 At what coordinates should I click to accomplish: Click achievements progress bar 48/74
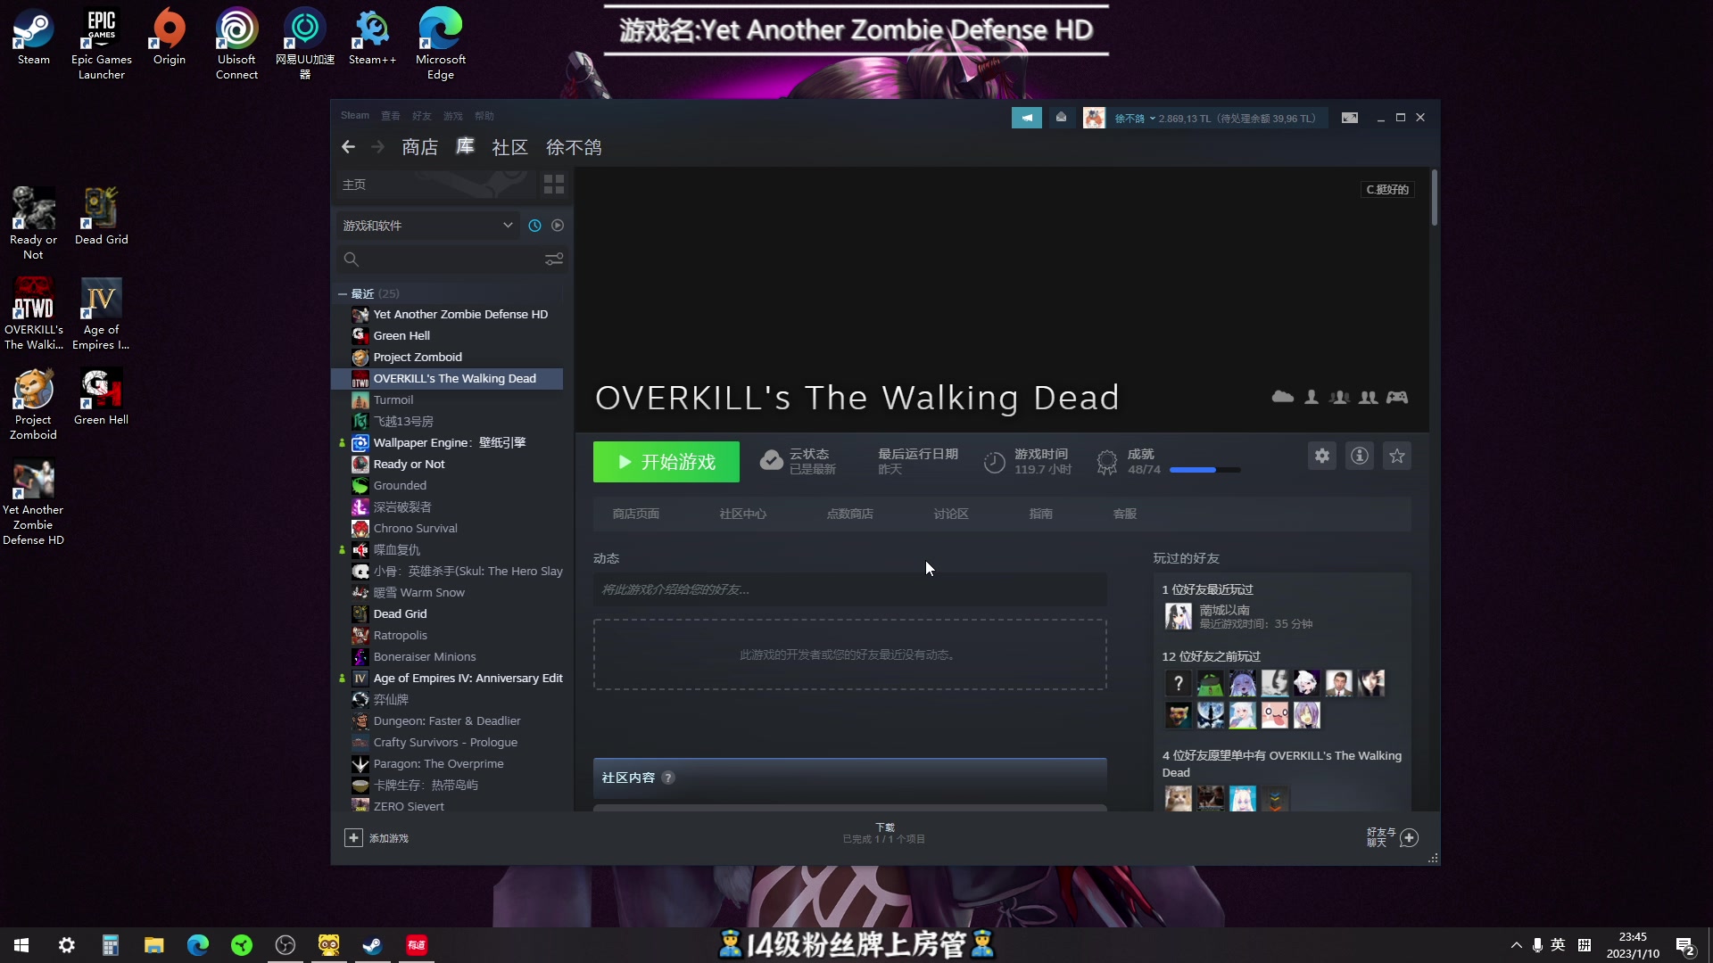[1204, 470]
